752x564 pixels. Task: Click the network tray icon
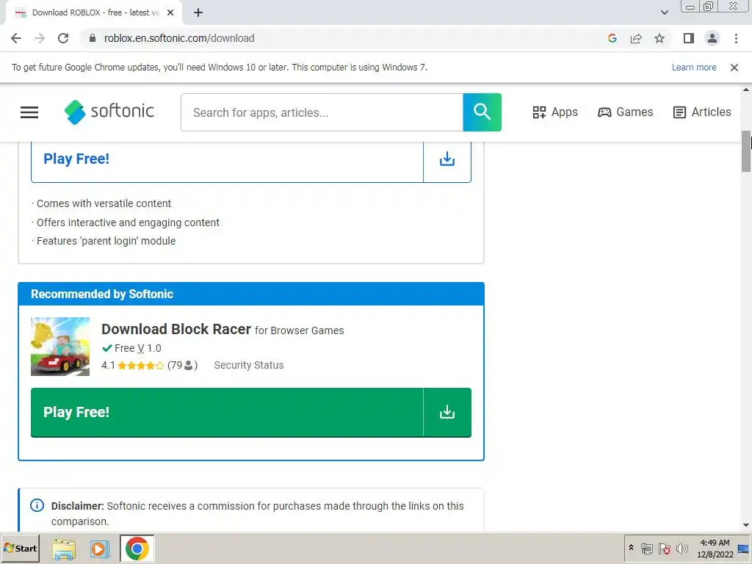(x=646, y=548)
